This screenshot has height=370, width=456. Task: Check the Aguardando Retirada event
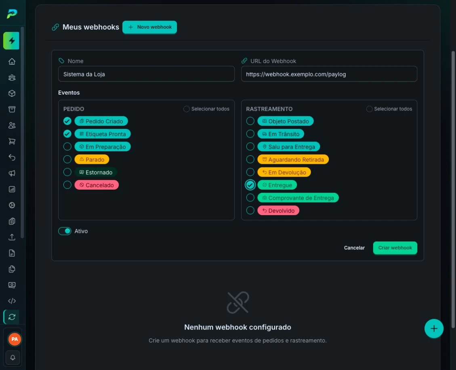(x=250, y=160)
